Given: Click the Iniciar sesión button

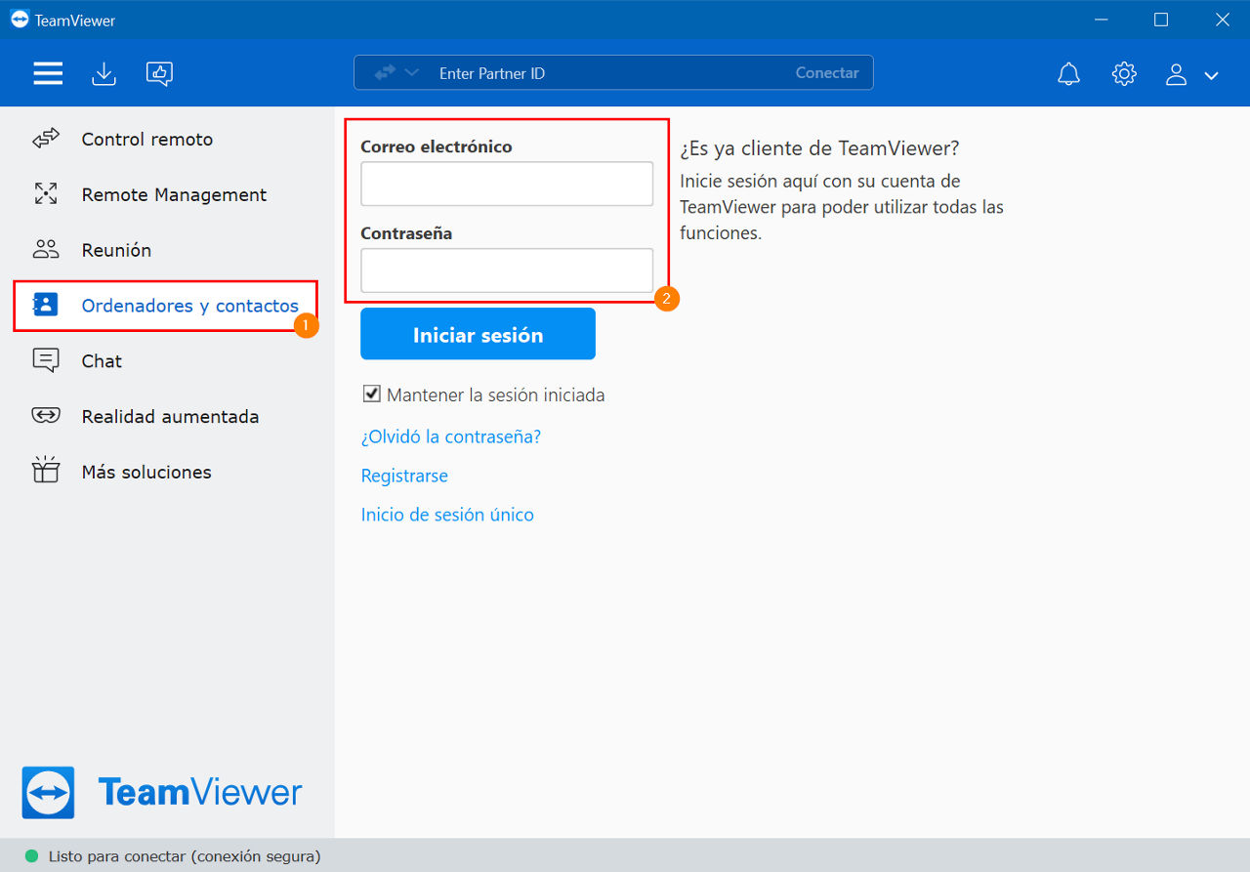Looking at the screenshot, I should [478, 334].
